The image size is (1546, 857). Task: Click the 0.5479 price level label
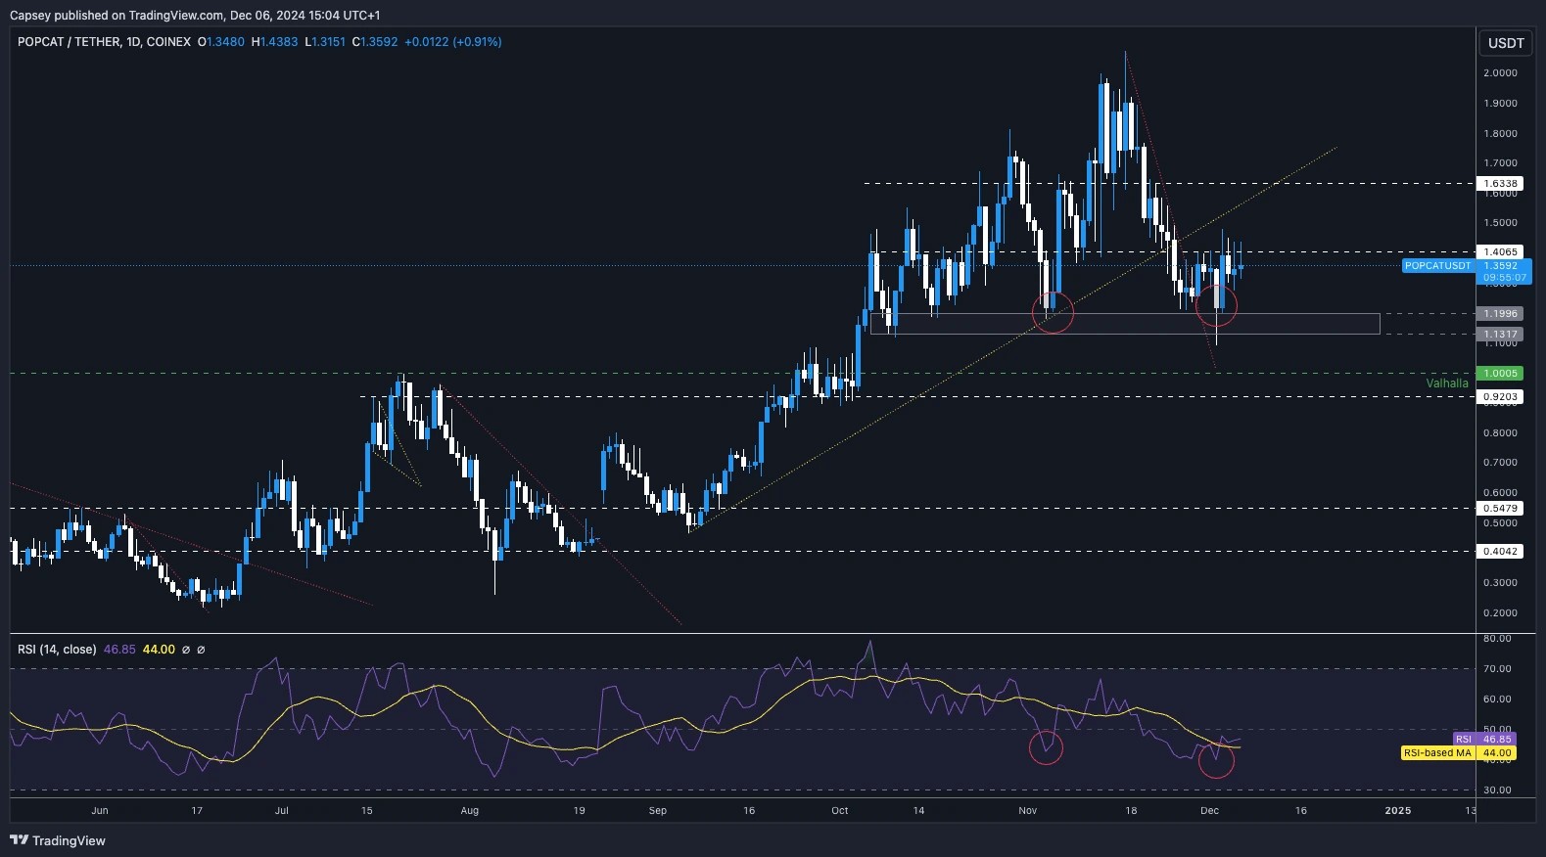click(x=1500, y=508)
